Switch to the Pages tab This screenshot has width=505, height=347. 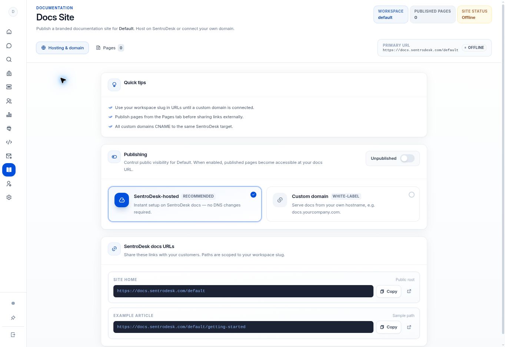(110, 48)
